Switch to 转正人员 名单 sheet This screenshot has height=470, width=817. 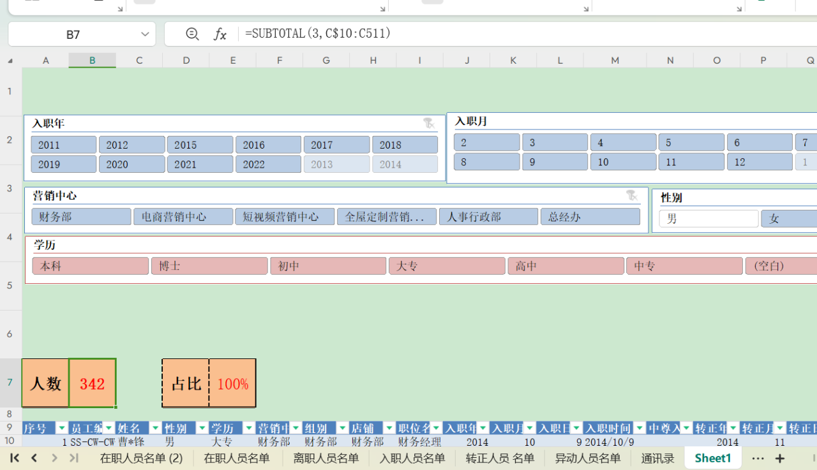(x=500, y=458)
